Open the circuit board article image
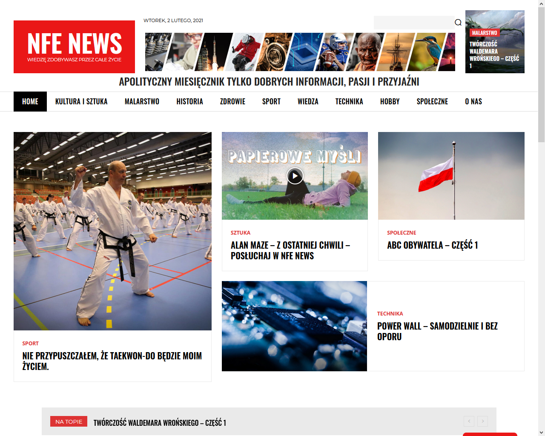This screenshot has height=436, width=545. click(x=294, y=326)
